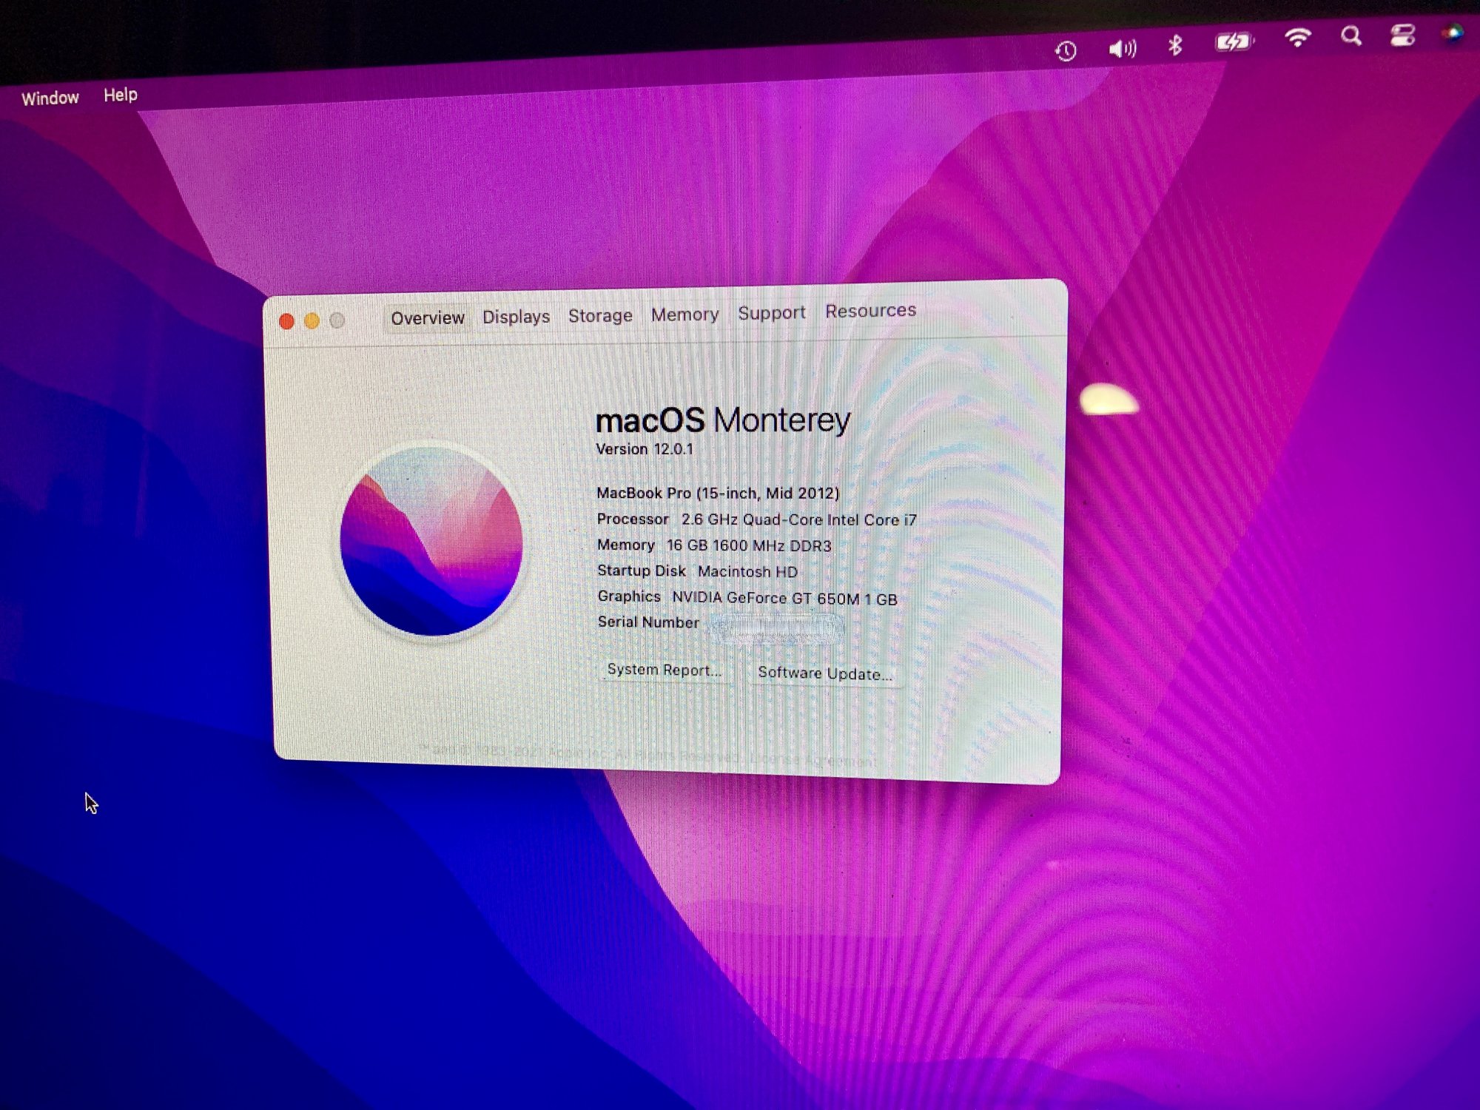This screenshot has height=1110, width=1480.
Task: Click '2.6 GHz Quad-Core Intel Core i7' text
Action: [x=799, y=520]
